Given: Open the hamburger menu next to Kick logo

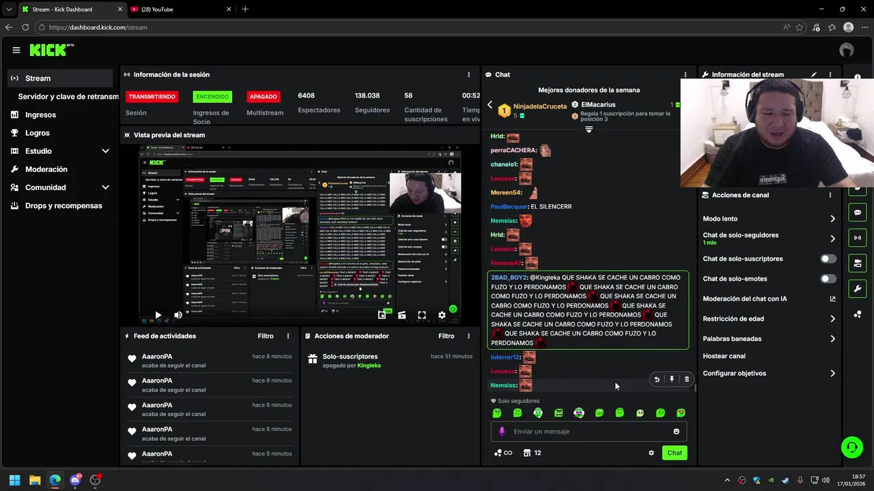Looking at the screenshot, I should 16,50.
